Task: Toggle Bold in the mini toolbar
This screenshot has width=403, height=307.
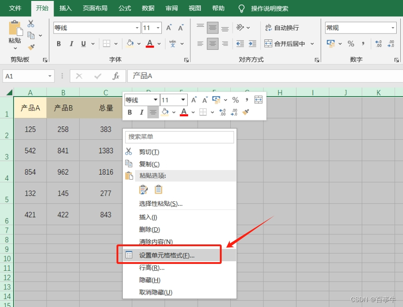Action: click(130, 112)
